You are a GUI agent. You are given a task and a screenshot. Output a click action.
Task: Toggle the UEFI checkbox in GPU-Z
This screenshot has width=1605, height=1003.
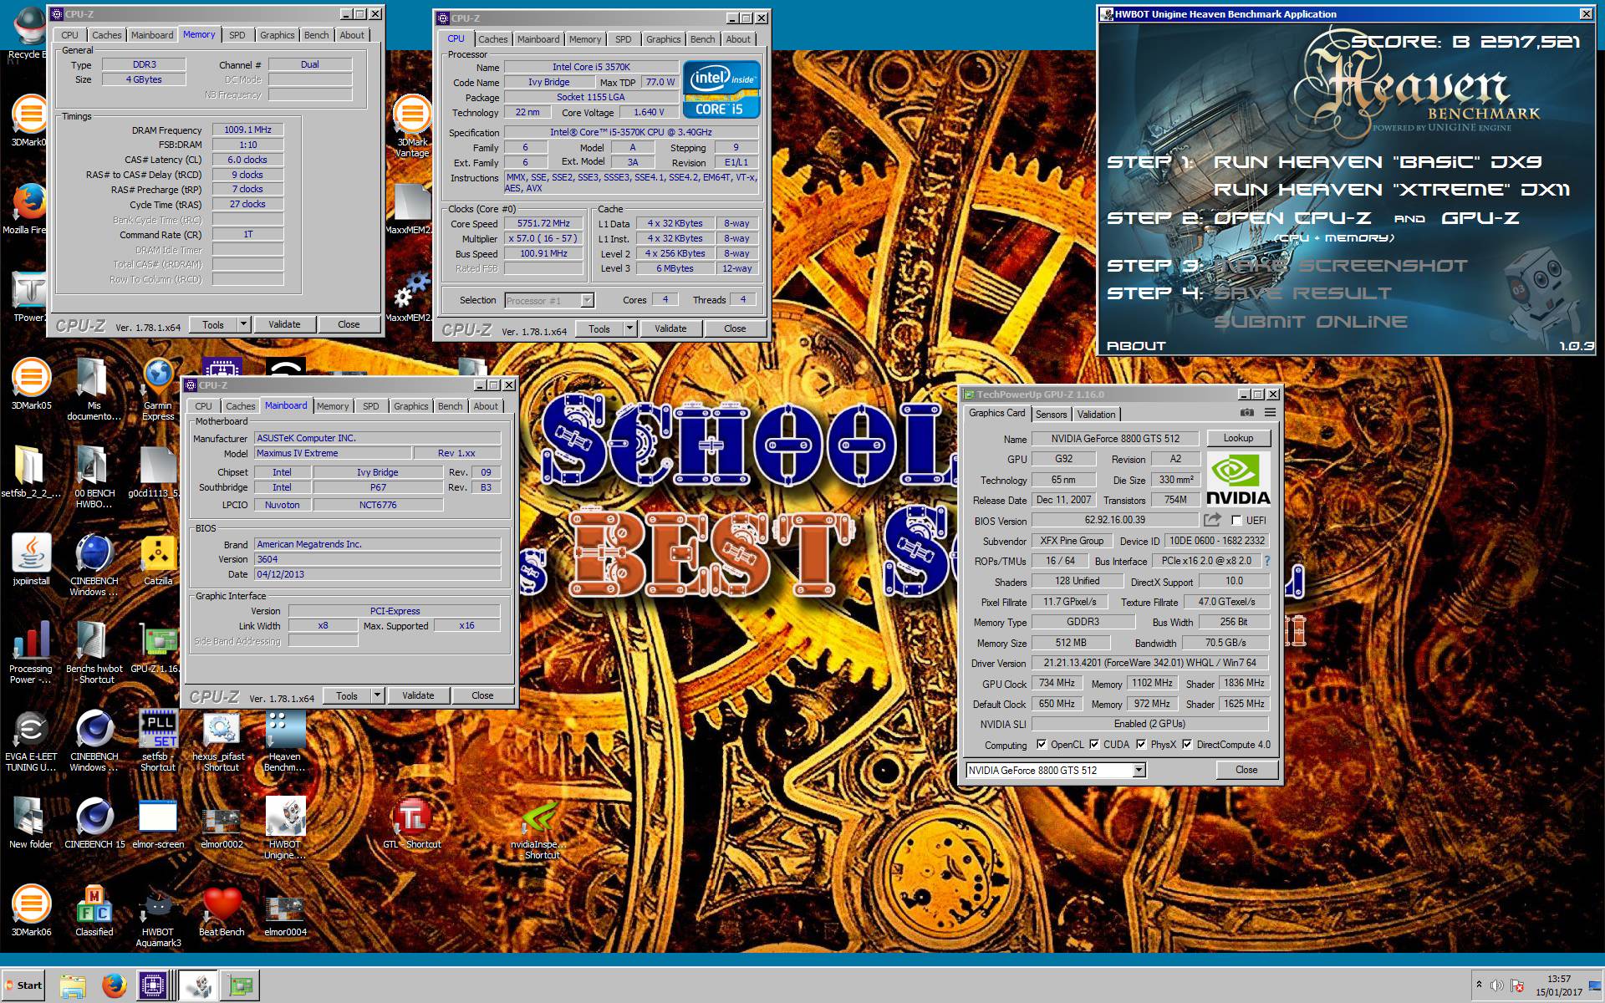(1236, 520)
